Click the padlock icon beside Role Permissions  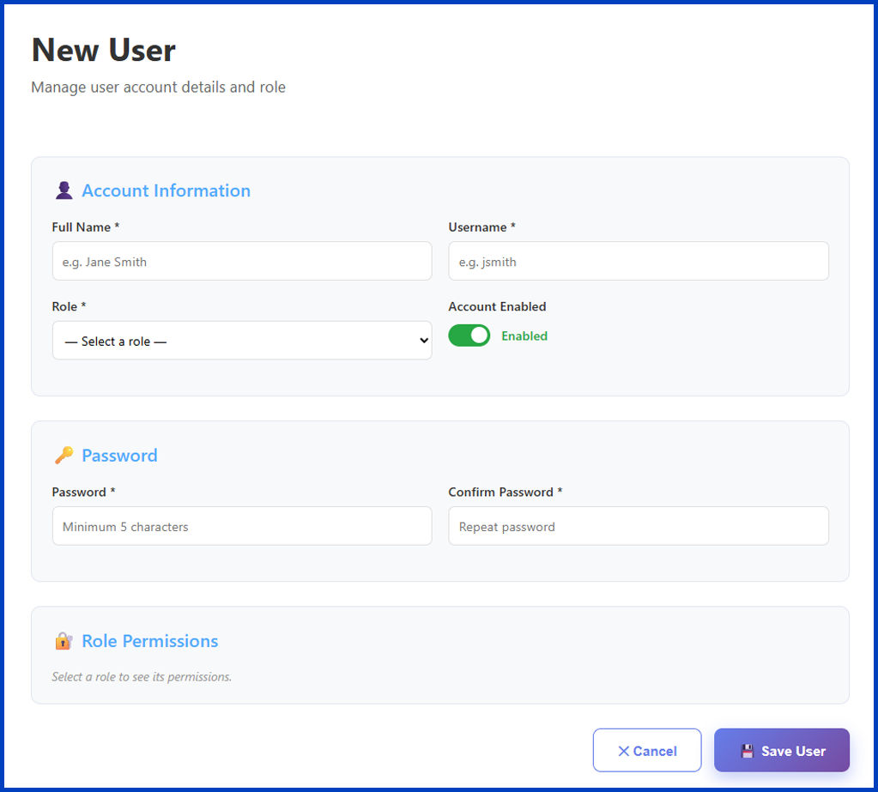click(x=64, y=640)
